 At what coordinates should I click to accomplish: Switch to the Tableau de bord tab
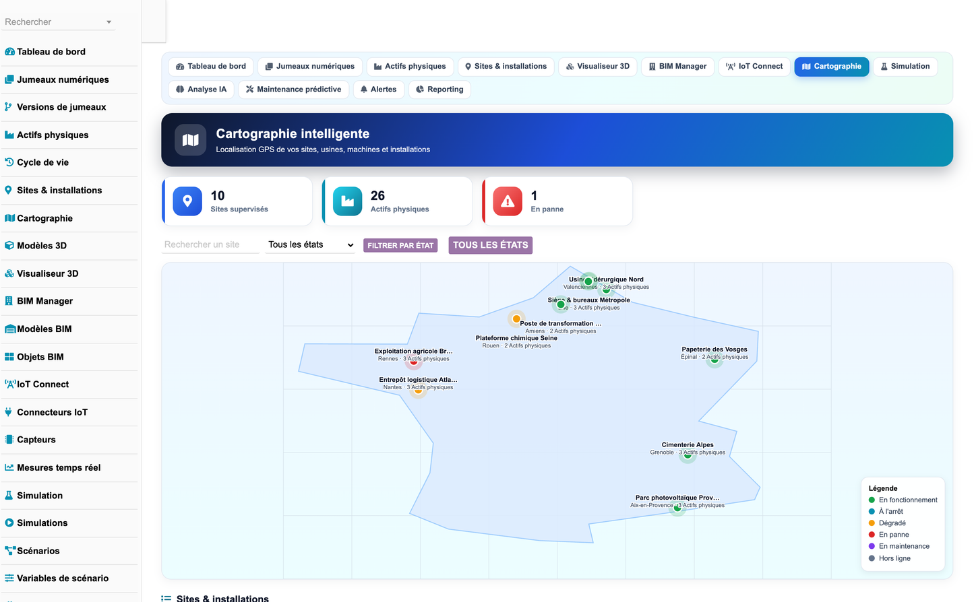211,67
